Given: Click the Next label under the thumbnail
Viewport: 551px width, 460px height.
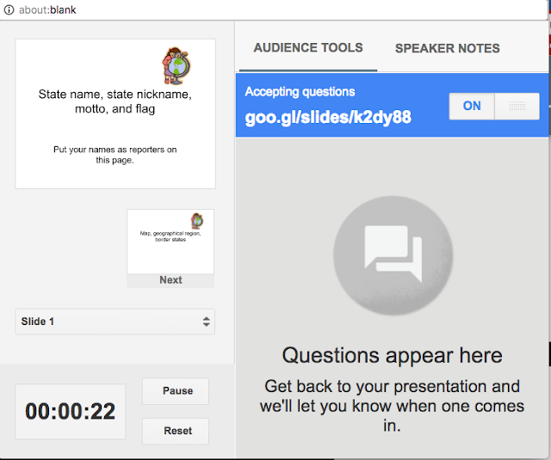Looking at the screenshot, I should pyautogui.click(x=170, y=280).
